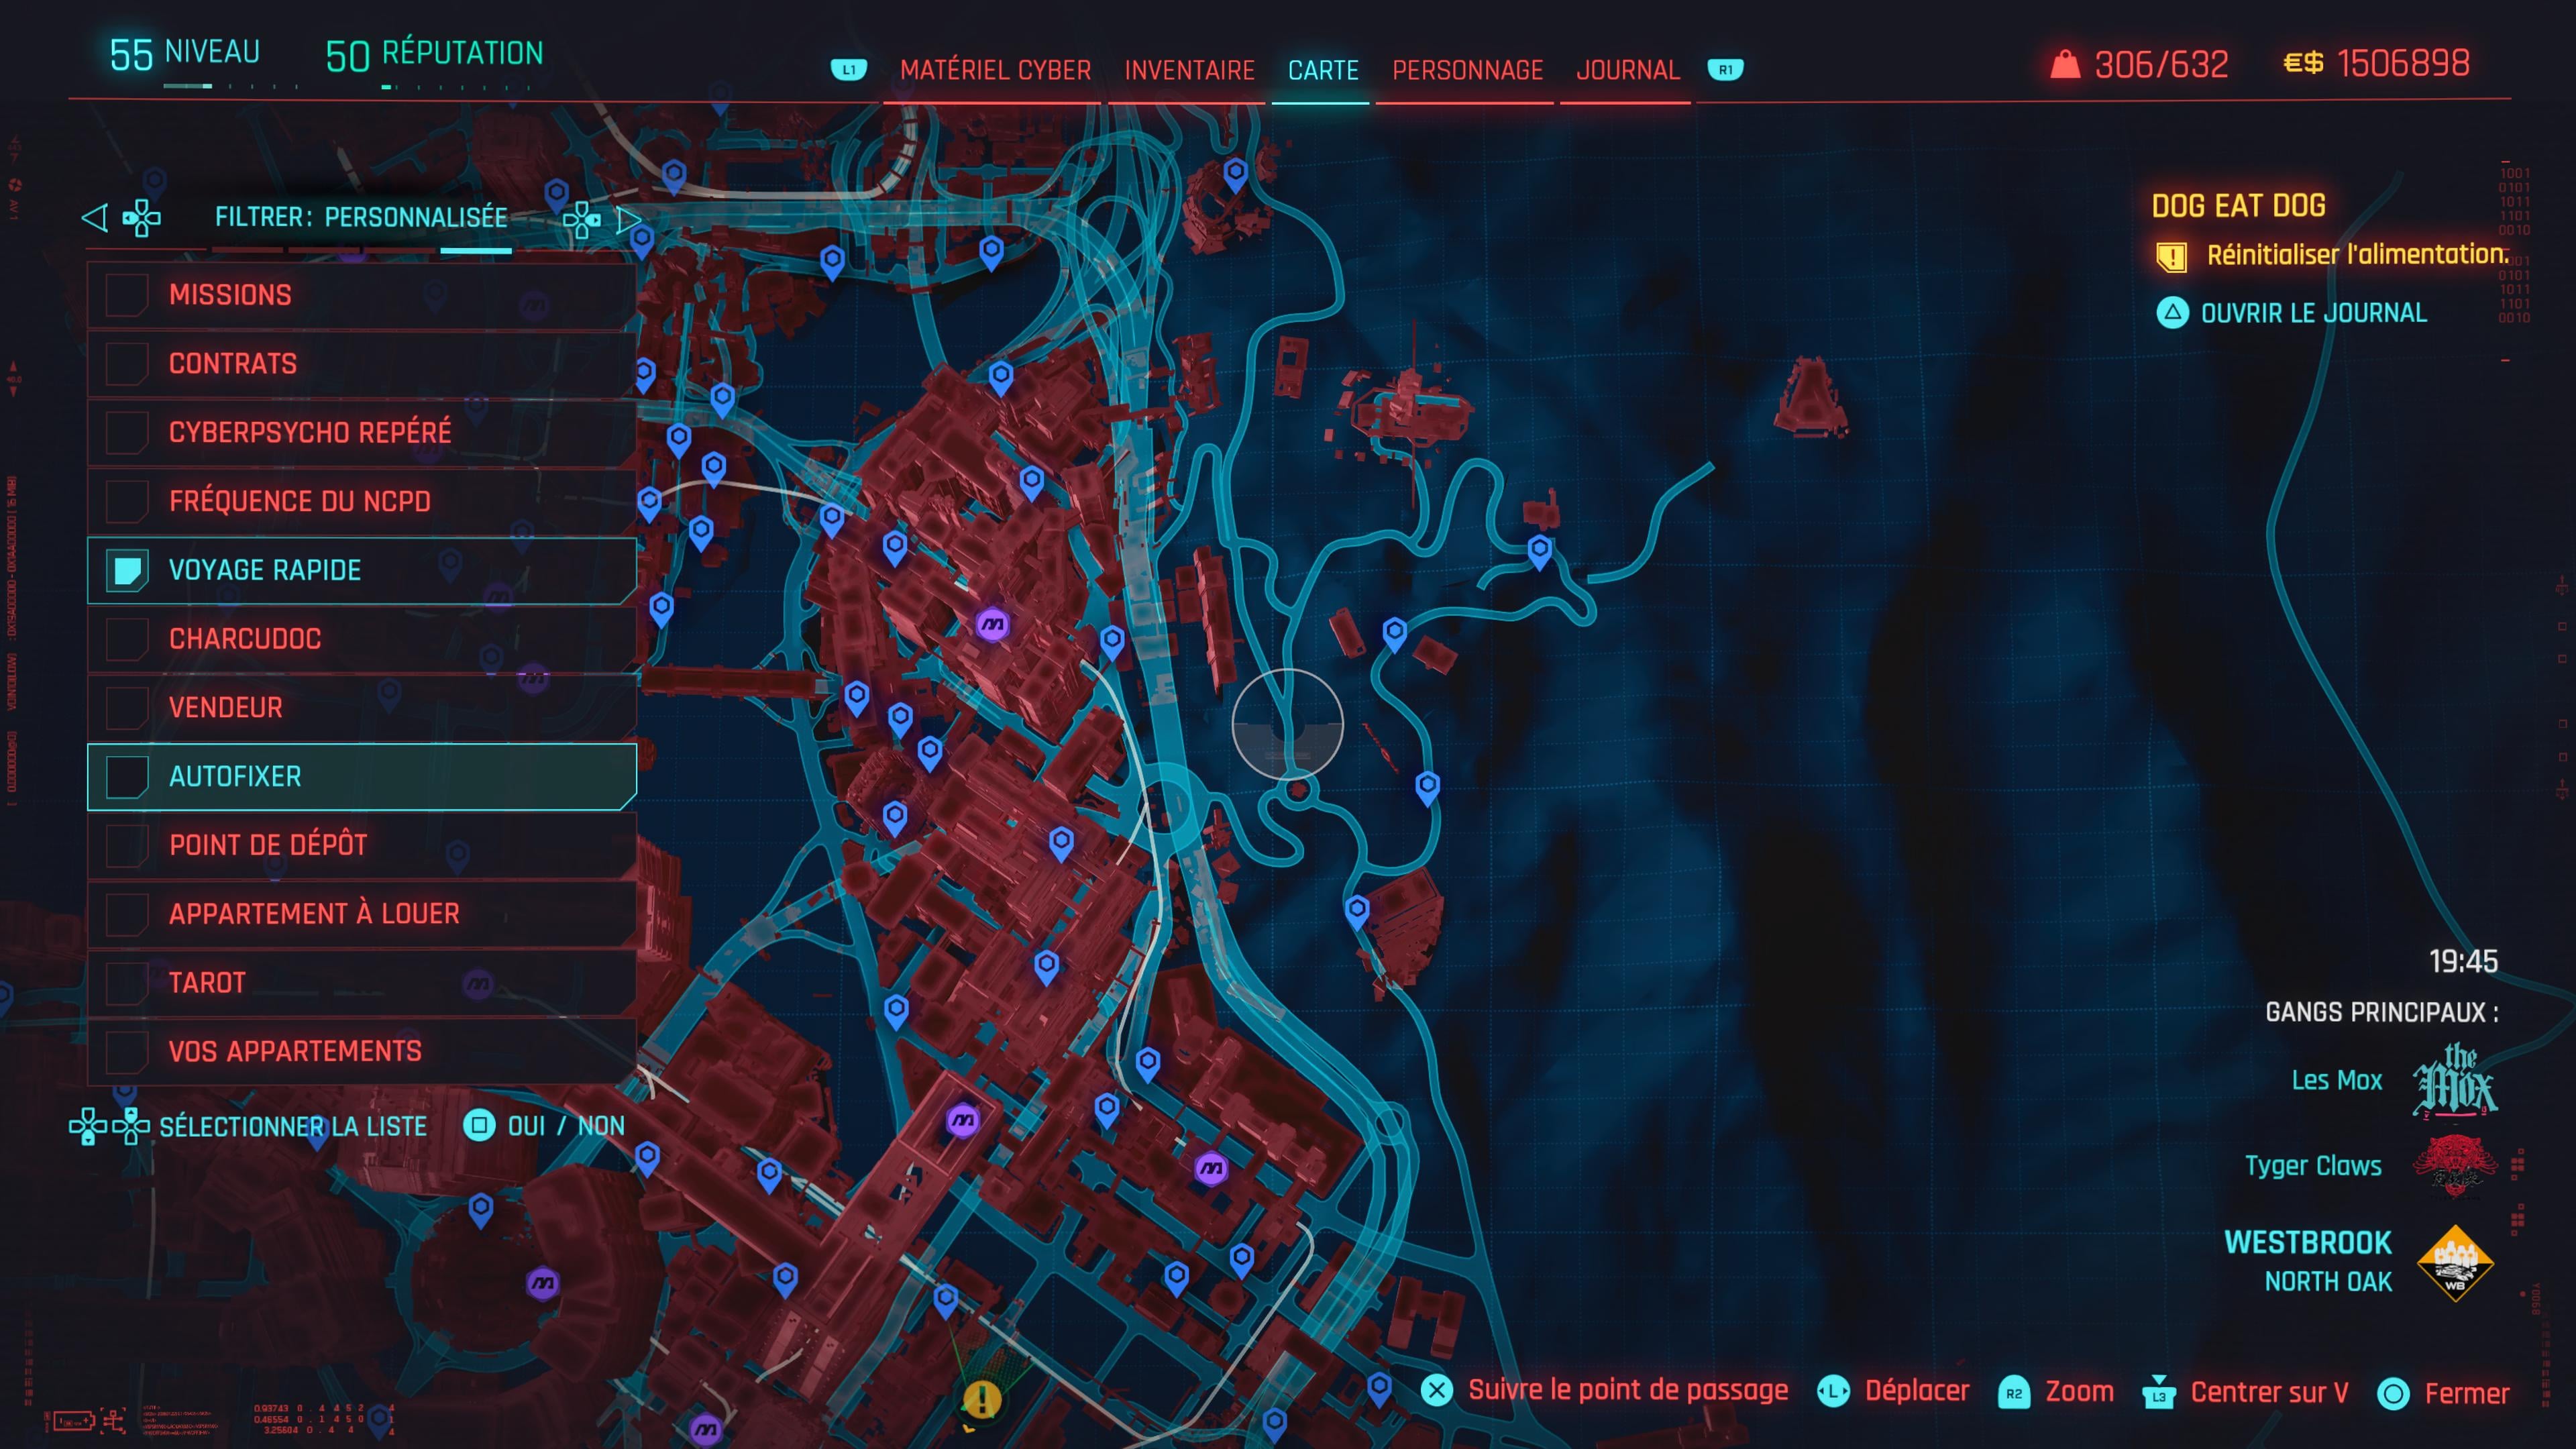Click the Les Mox gang name
The height and width of the screenshot is (1449, 2576).
[2336, 1080]
